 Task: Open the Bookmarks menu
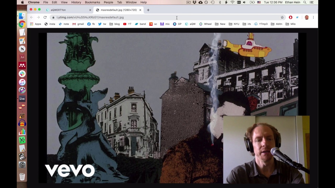point(92,2)
